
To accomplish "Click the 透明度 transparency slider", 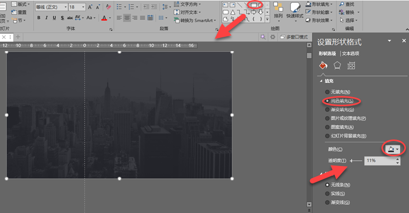I will [x=356, y=160].
